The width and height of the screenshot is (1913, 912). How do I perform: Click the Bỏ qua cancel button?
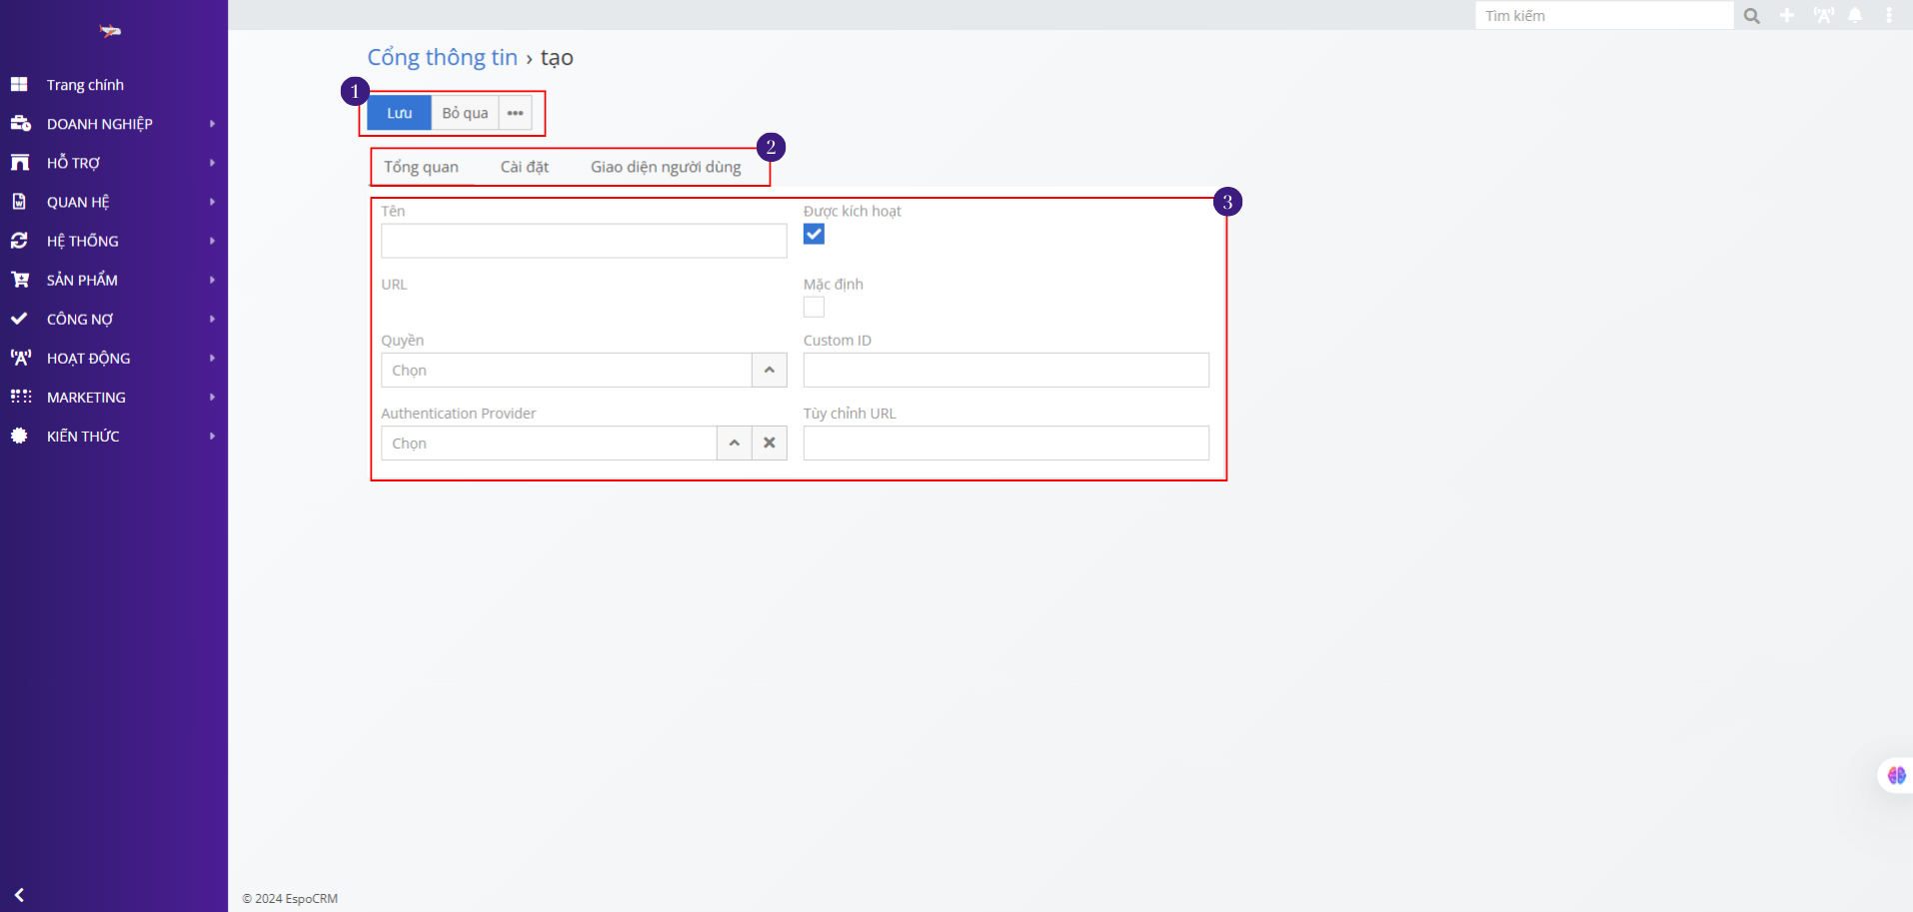[465, 113]
